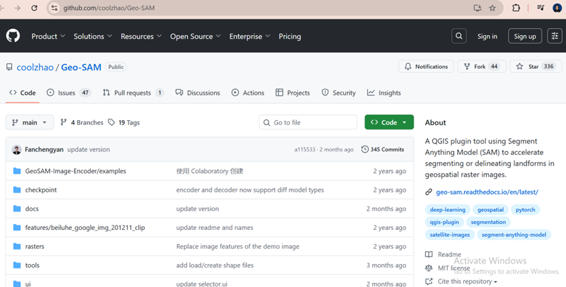This screenshot has height=287, width=566.
Task: Open the geo-sam.readthedocs.io link
Action: (487, 192)
